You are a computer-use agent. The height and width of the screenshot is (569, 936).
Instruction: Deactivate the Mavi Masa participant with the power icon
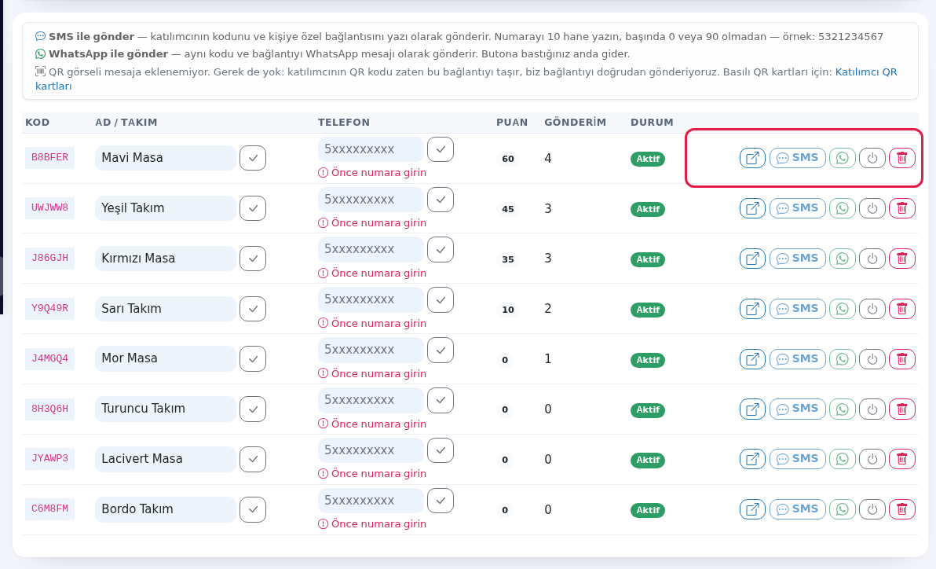(872, 159)
